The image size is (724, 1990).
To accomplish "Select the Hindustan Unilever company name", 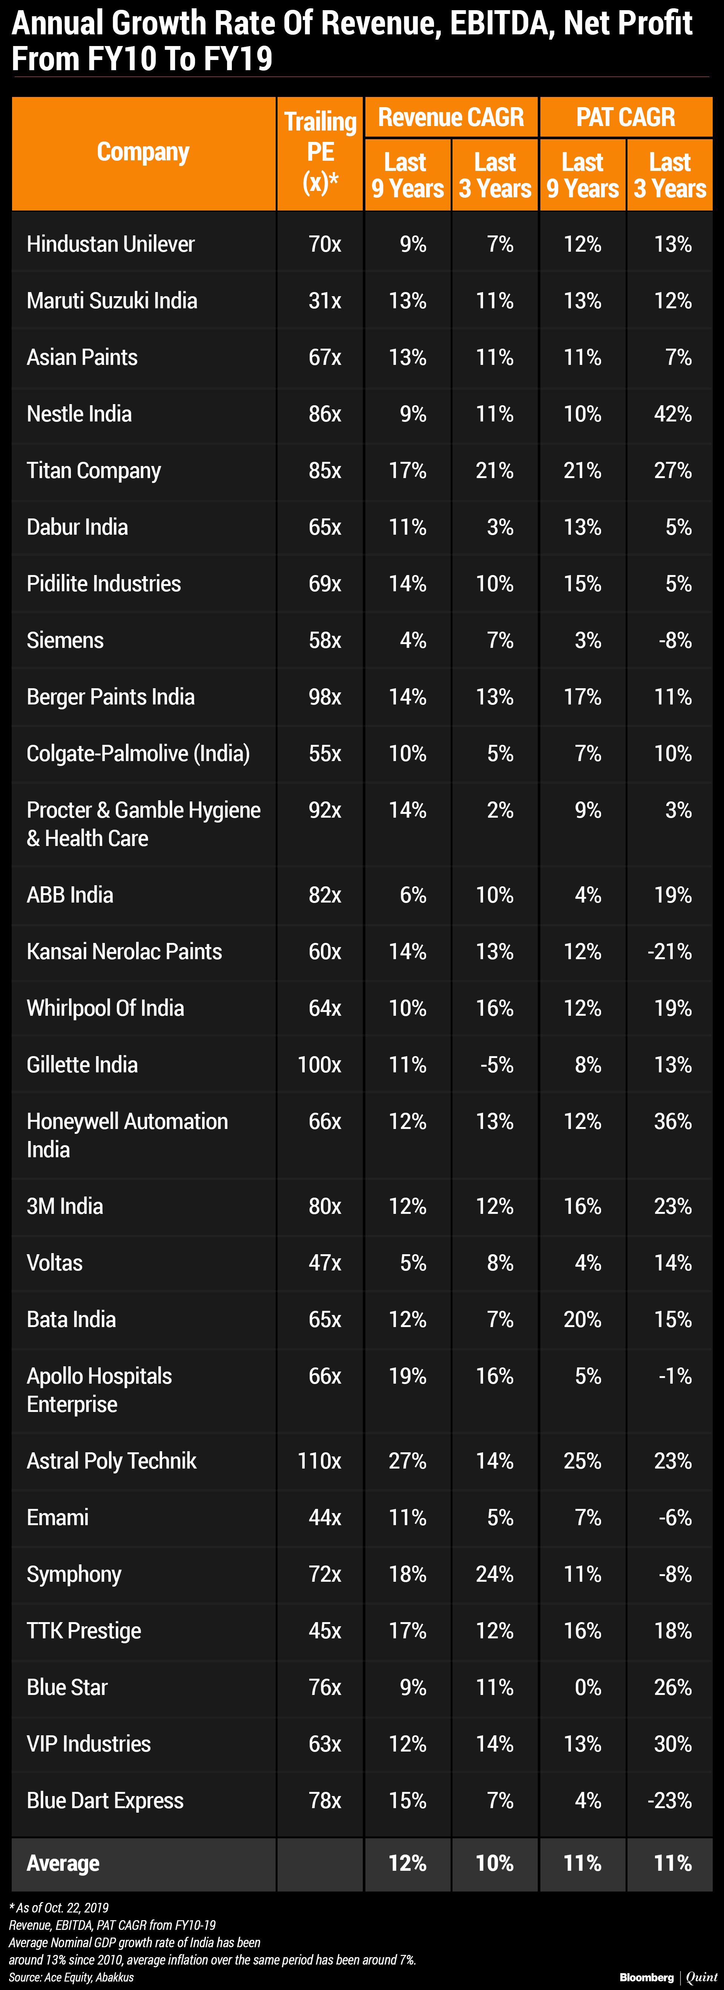I will click(110, 244).
